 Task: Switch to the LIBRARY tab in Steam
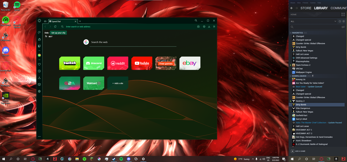pyautogui.click(x=321, y=8)
